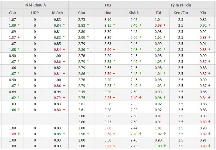Click the Hòa column header
Viewport: 216px width, 150px height.
(108, 13)
